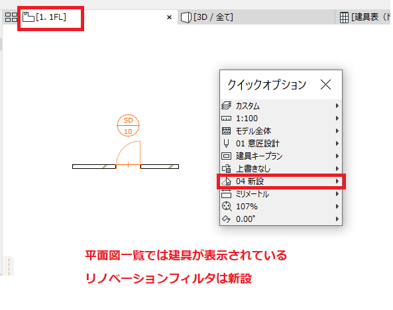
Task: Open the tab overview grid icon
Action: click(x=11, y=17)
